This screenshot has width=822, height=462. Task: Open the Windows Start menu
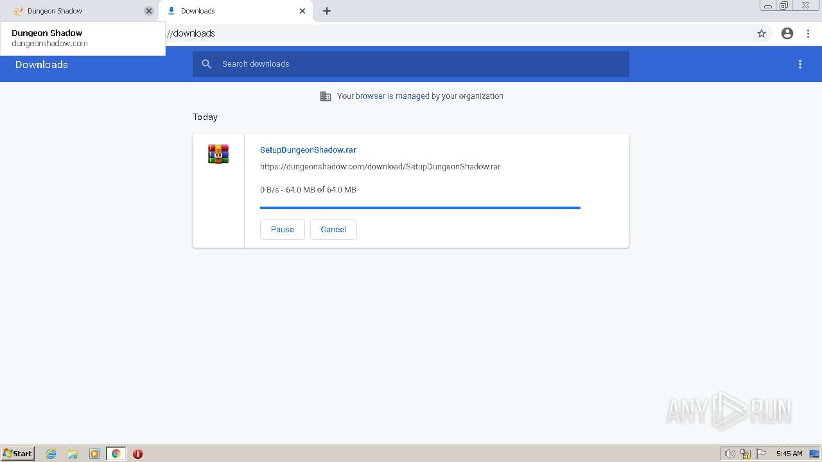point(18,453)
